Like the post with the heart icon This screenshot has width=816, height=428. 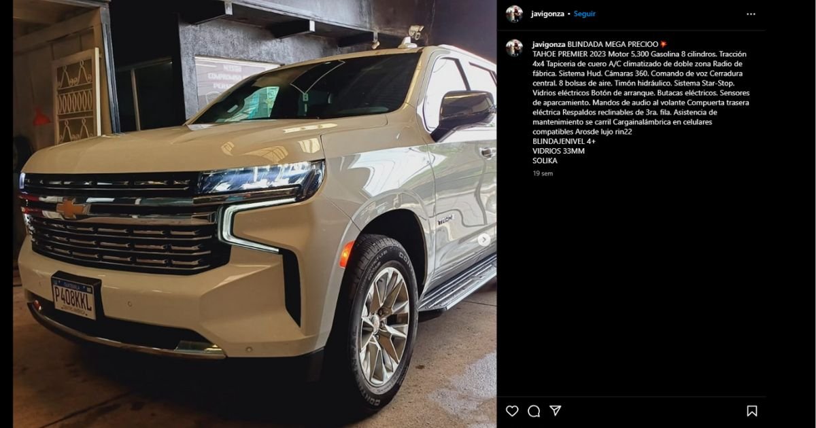coord(512,411)
